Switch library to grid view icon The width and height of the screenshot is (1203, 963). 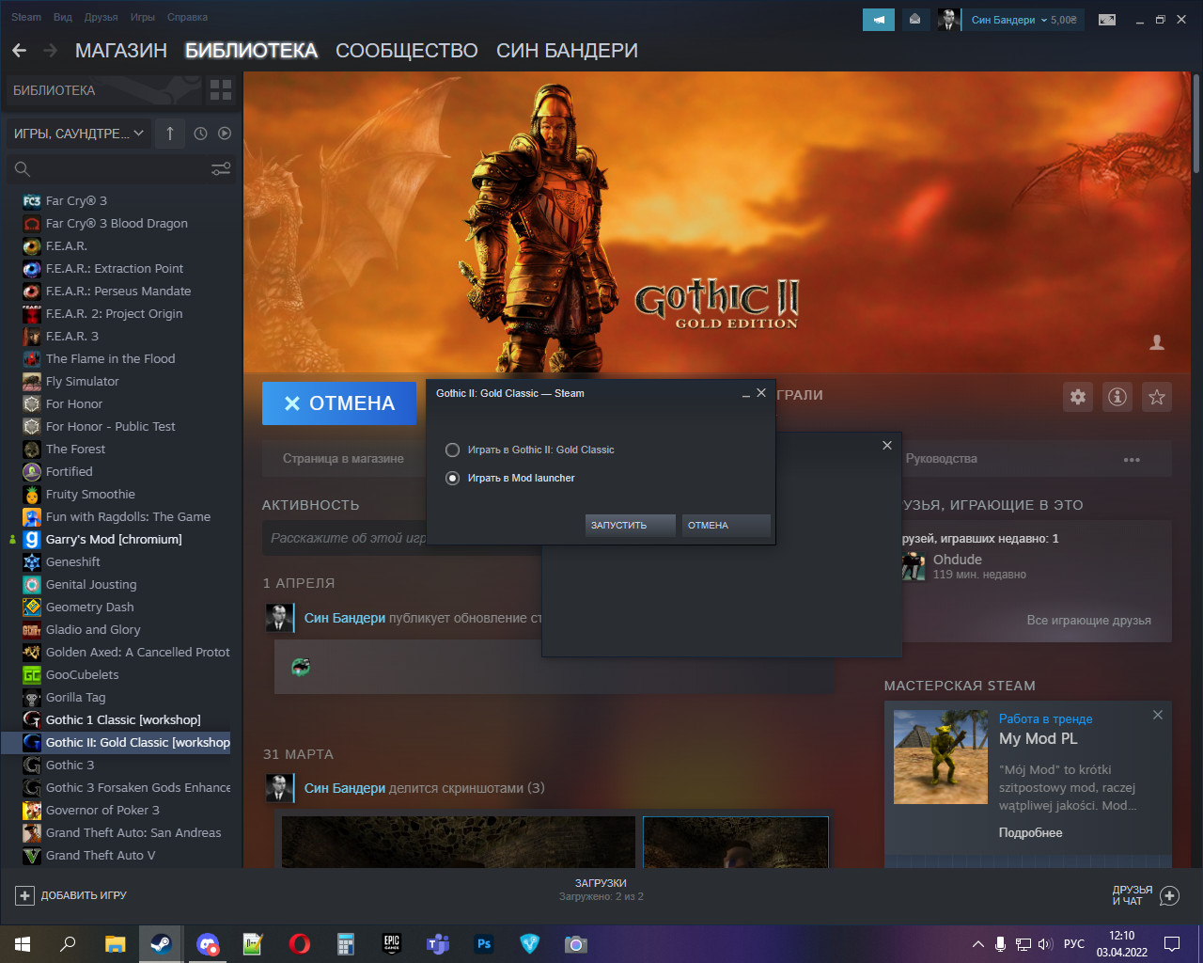(221, 90)
